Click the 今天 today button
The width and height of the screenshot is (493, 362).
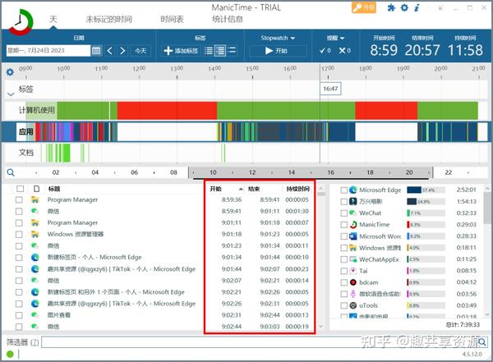coord(141,51)
